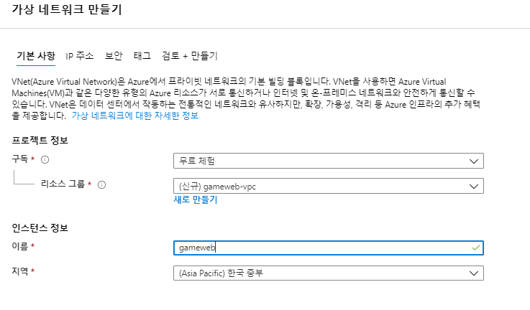Click the 이름 field label
Image resolution: width=530 pixels, height=310 pixels.
tap(20, 246)
